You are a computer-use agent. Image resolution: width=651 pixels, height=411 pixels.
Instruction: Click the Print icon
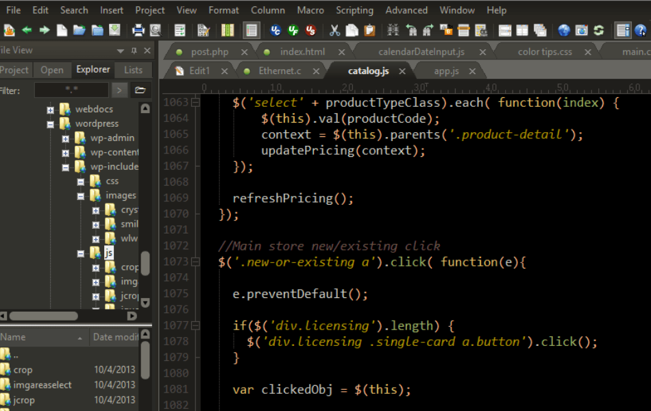[x=138, y=30]
